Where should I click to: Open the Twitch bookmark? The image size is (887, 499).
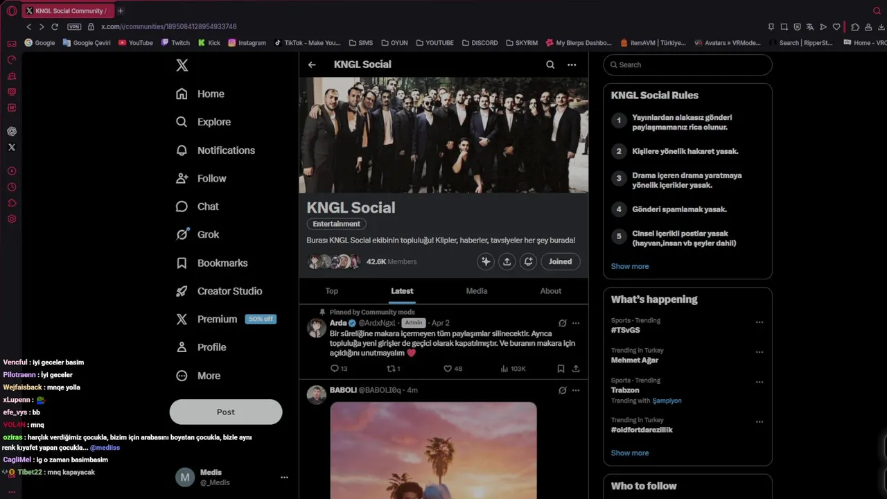[x=175, y=42]
